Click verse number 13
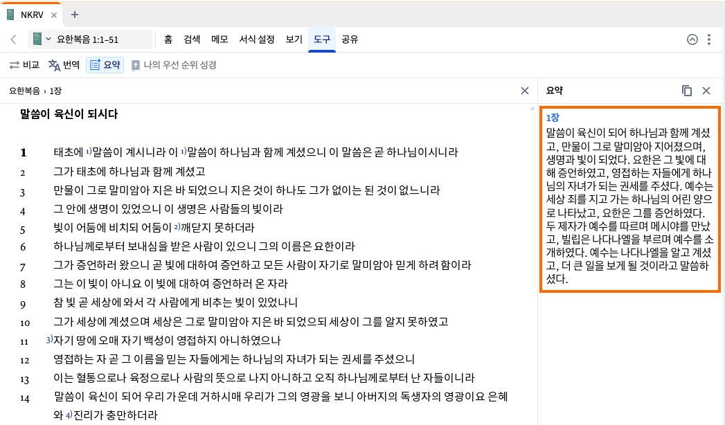This screenshot has height=425, width=725. pyautogui.click(x=24, y=379)
